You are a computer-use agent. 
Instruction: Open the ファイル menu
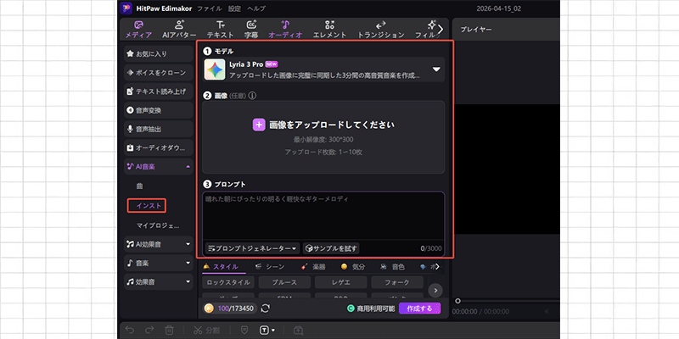[210, 8]
